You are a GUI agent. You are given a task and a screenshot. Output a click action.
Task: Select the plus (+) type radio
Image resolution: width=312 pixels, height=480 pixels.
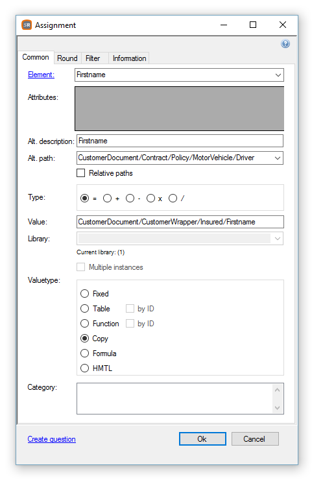coord(107,198)
